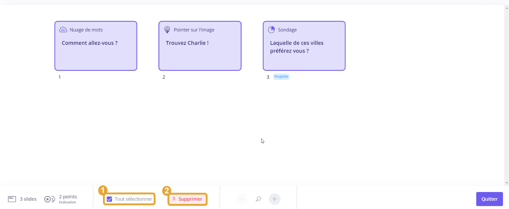
Task: Click the scrollbar up arrow
Action: pyautogui.click(x=507, y=8)
